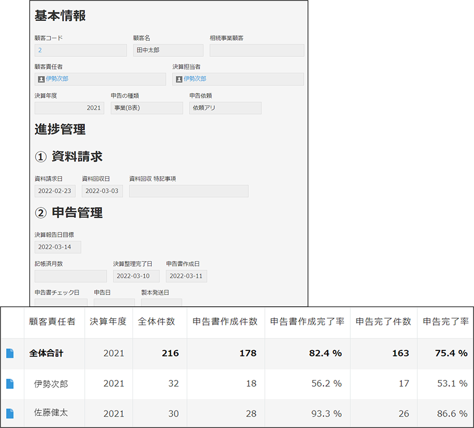Click 申告書作成件数 column header
The width and height of the screenshot is (474, 428).
[225, 321]
